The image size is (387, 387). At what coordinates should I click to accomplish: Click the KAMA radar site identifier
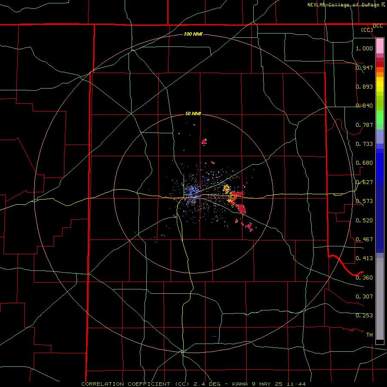click(240, 384)
